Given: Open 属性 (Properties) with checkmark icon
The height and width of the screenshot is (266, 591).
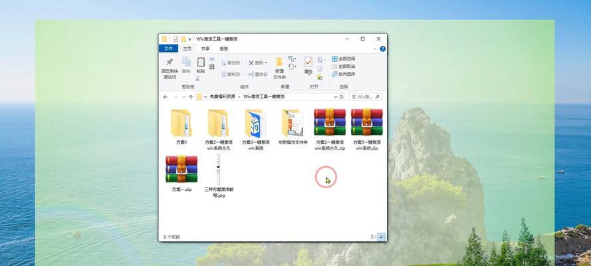Looking at the screenshot, I should coord(308,66).
